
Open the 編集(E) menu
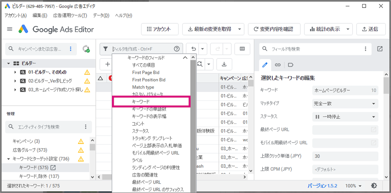(40, 16)
